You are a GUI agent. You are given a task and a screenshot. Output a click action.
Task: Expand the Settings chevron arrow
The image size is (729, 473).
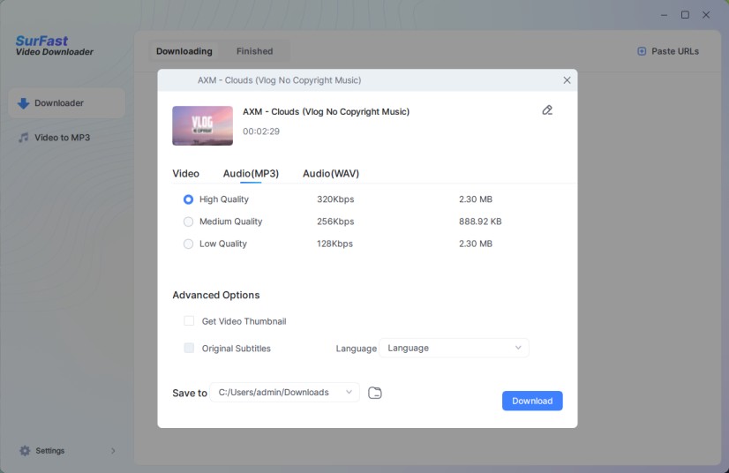pyautogui.click(x=113, y=451)
